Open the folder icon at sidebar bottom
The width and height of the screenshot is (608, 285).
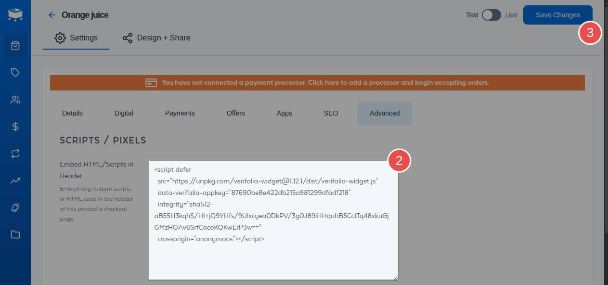click(15, 234)
